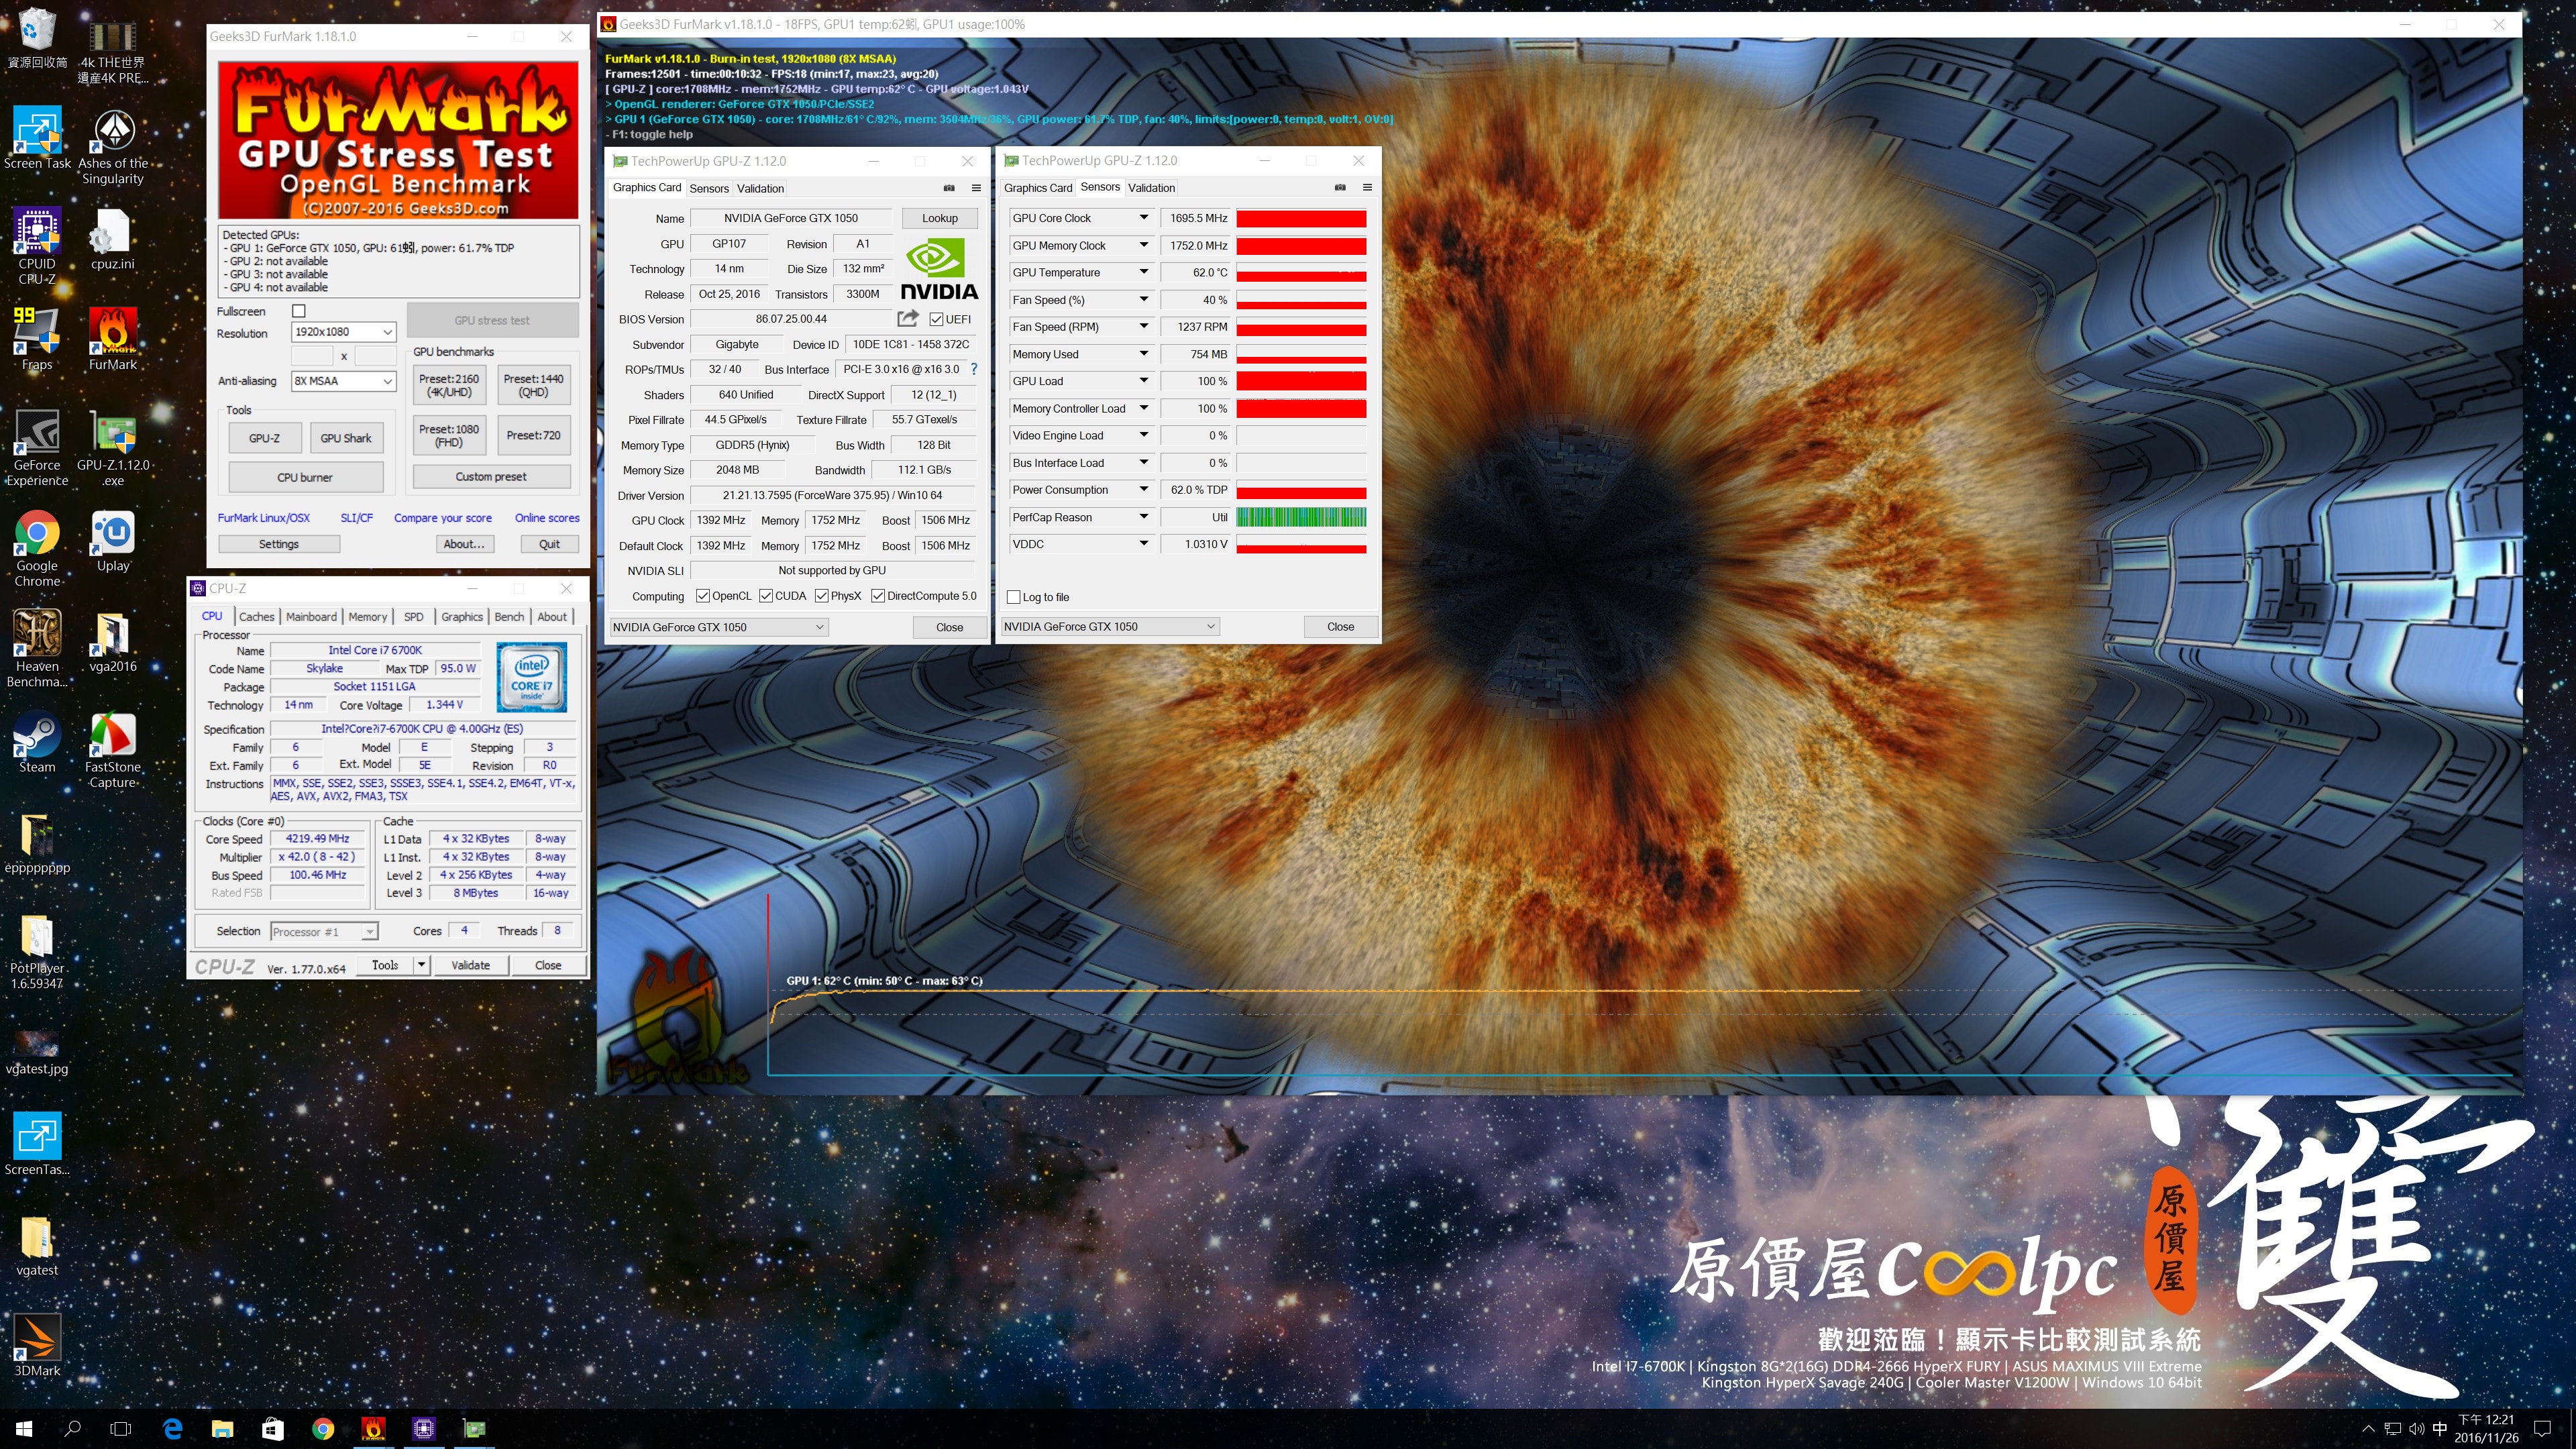Screen dimensions: 2576x1449
Task: Toggle the Fullscreen checkbox in FurMark
Action: tap(298, 311)
